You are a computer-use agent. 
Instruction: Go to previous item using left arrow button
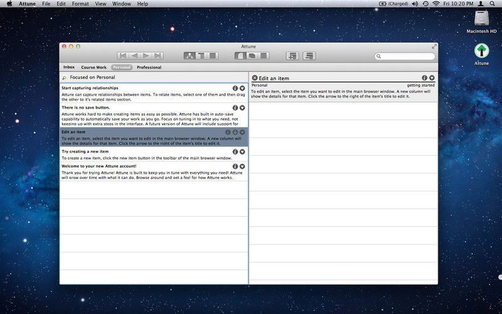(134, 56)
